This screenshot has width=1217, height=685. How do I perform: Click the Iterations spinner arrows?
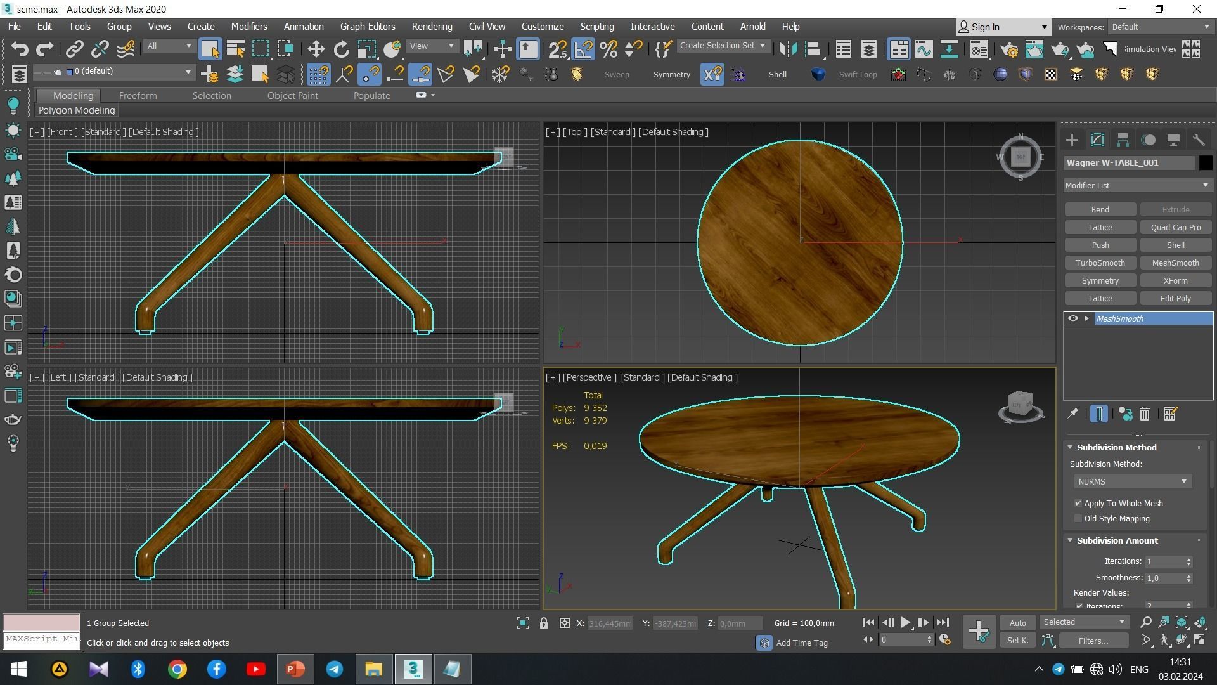1188,561
